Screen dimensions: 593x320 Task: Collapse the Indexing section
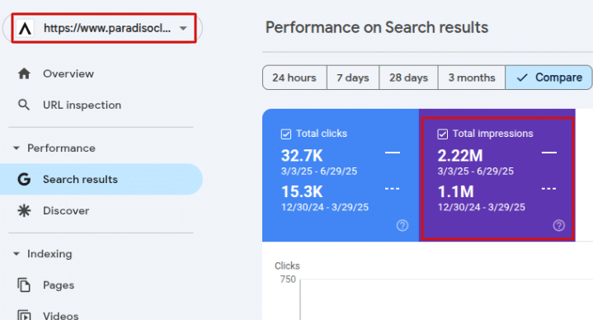click(16, 254)
